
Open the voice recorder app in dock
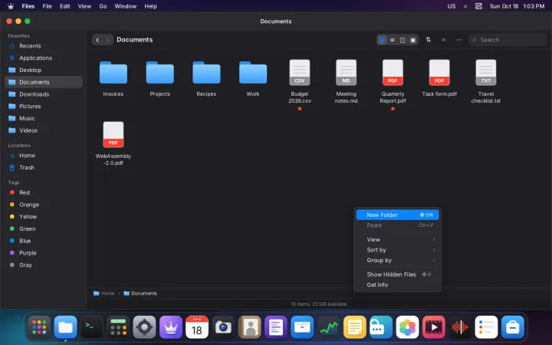[460, 327]
